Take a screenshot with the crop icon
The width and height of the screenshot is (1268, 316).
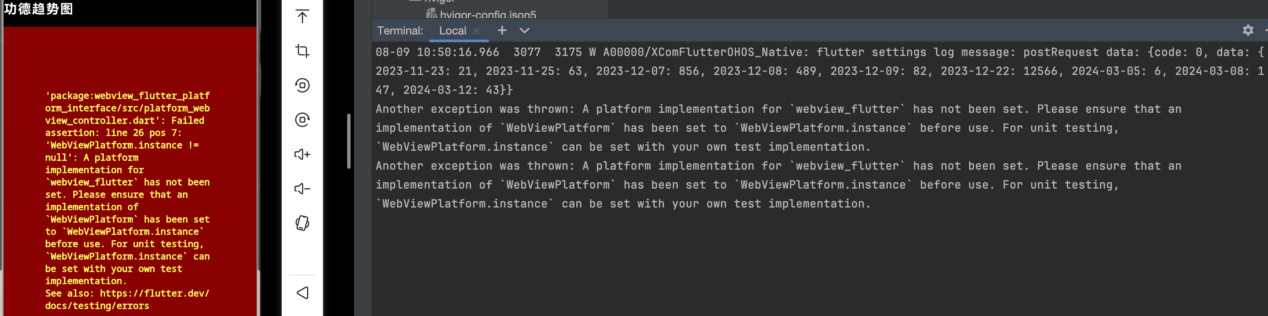[302, 51]
